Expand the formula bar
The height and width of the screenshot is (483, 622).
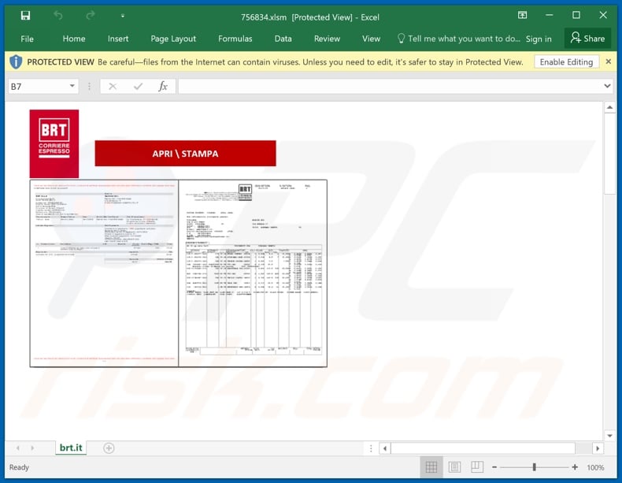[607, 87]
